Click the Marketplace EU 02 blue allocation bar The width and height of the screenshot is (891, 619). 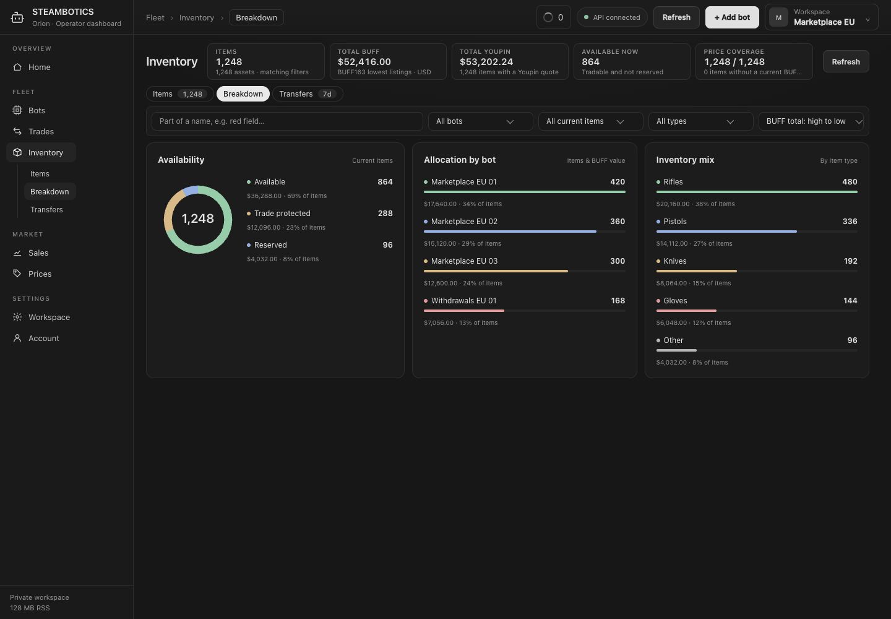pos(510,232)
